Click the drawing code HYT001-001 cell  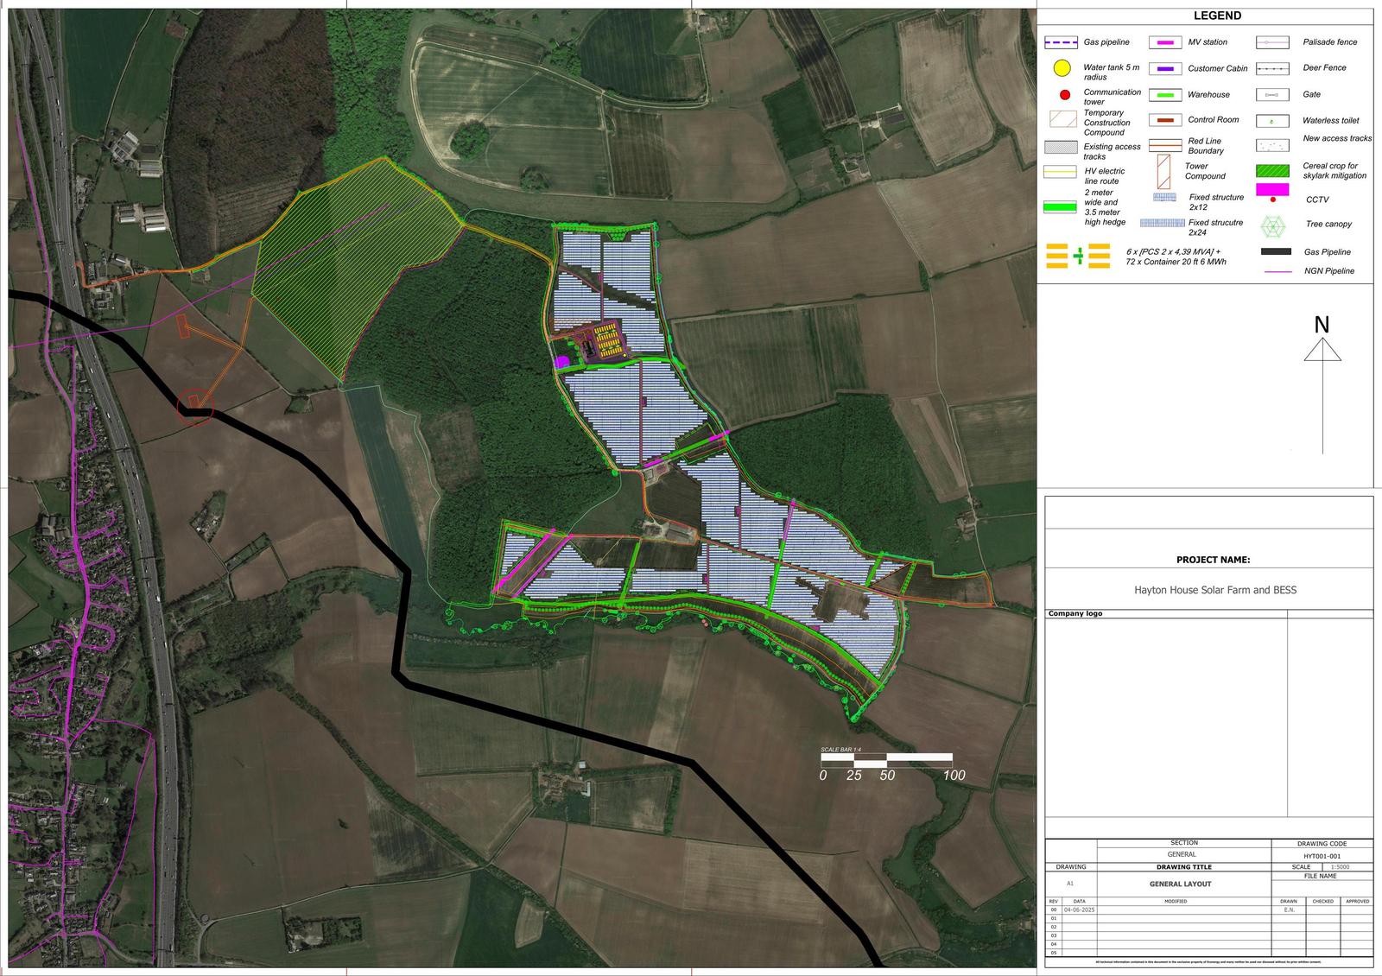coord(1322,856)
